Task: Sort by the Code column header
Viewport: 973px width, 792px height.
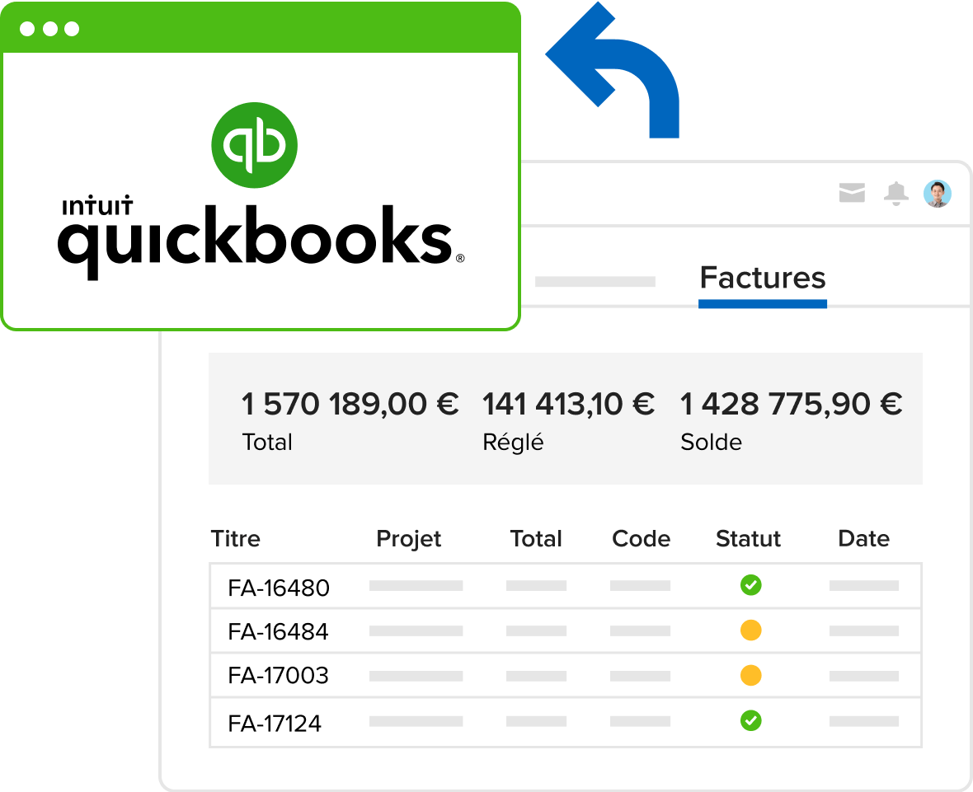Action: [x=641, y=538]
